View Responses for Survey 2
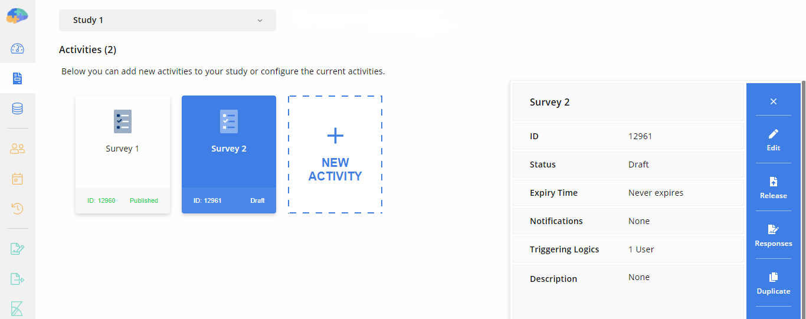 coord(774,235)
